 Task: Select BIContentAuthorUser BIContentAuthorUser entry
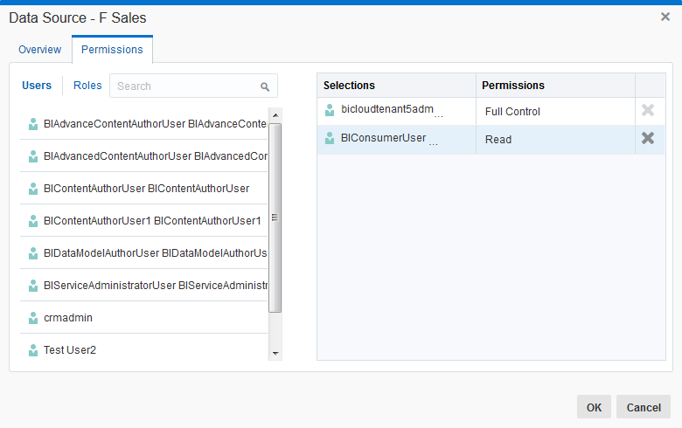[x=144, y=189]
